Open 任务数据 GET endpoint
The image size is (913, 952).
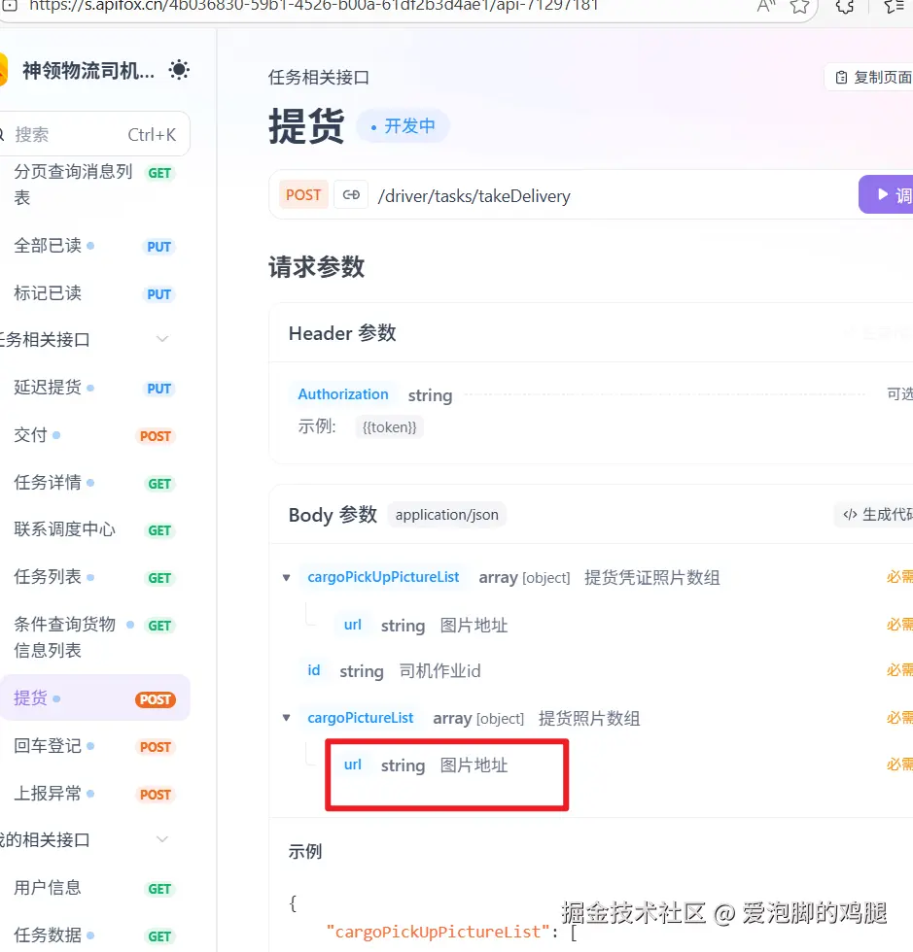coord(94,935)
